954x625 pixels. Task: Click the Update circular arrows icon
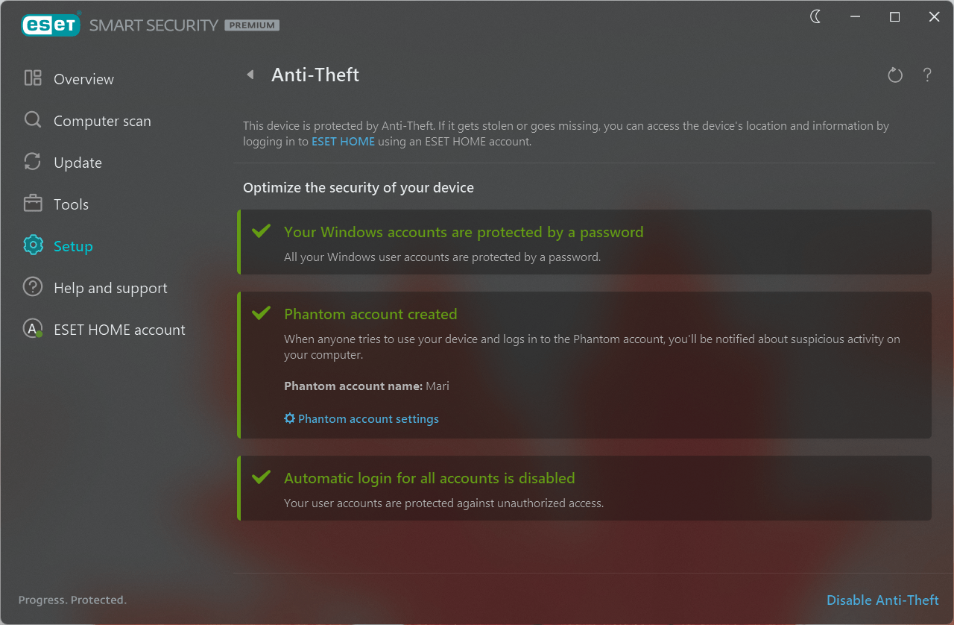point(33,162)
